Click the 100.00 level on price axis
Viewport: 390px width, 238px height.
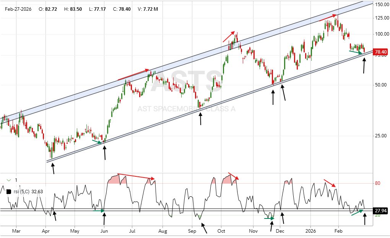pyautogui.click(x=380, y=34)
